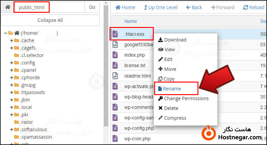Viewport: 267px width, 145px height.
Task: Click the Forward toolbar button
Action: [x=223, y=7]
